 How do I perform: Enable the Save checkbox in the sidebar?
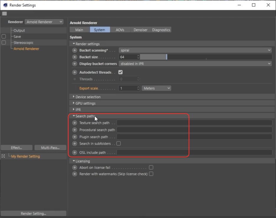(x=4, y=37)
